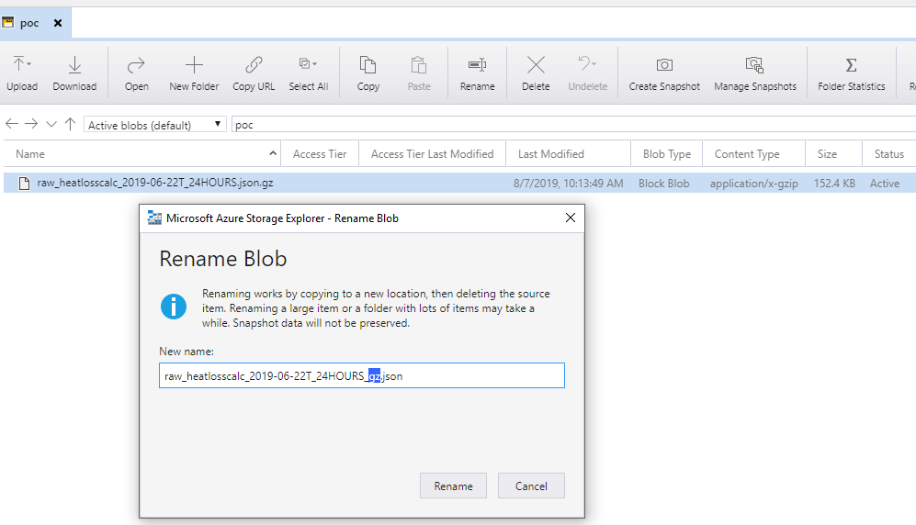Select raw_heatlosscalc_2019-06-22T_24HOURS.json.gz blob row

point(459,184)
